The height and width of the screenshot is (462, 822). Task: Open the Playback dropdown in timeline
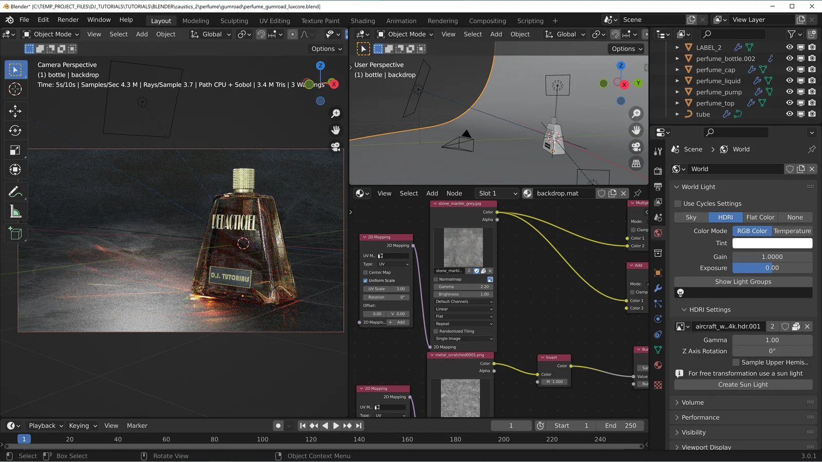(46, 426)
